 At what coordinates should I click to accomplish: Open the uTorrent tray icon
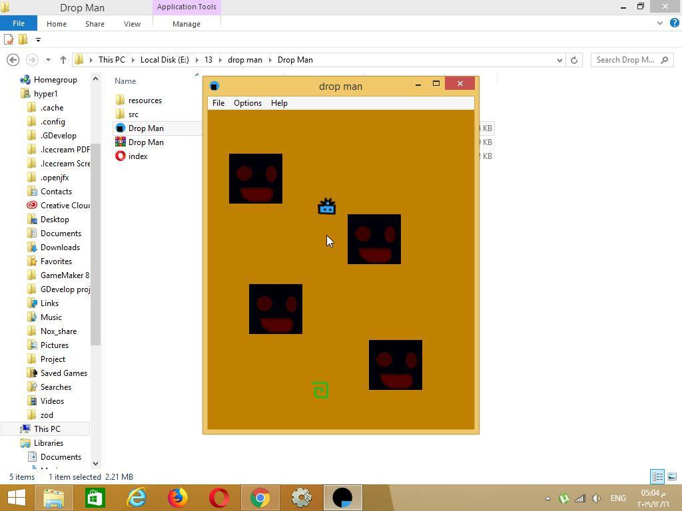(564, 498)
